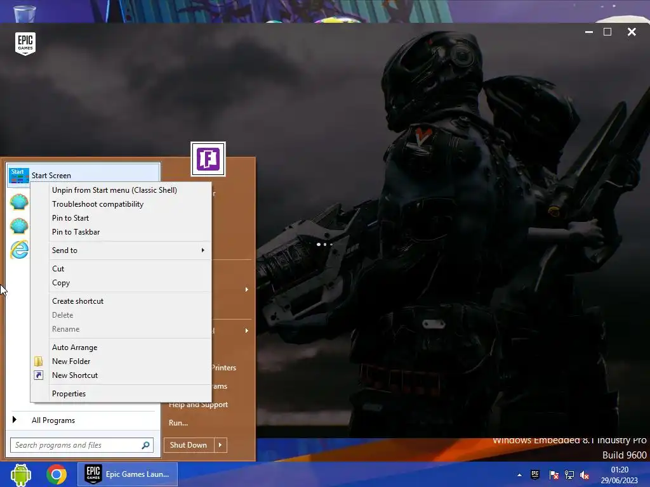The height and width of the screenshot is (487, 650).
Task: Show hidden tray icons arrow
Action: pos(519,475)
